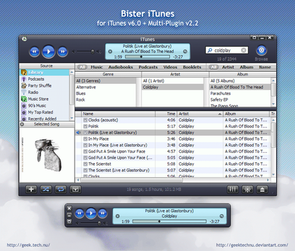Open the equalizer button

click(x=232, y=190)
